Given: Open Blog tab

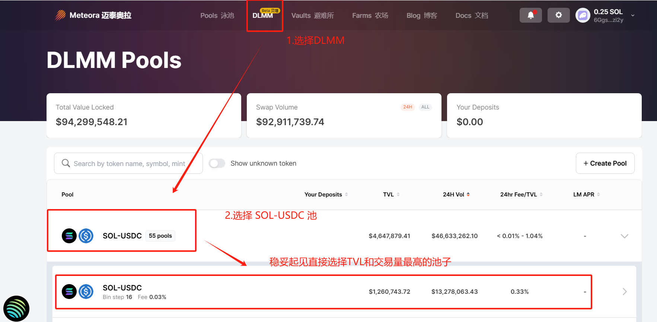Looking at the screenshot, I should coord(422,15).
